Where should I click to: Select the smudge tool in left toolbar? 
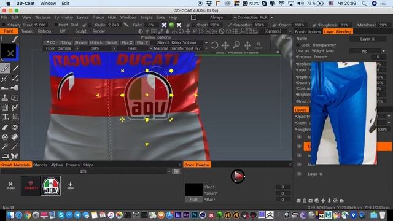click(x=5, y=88)
